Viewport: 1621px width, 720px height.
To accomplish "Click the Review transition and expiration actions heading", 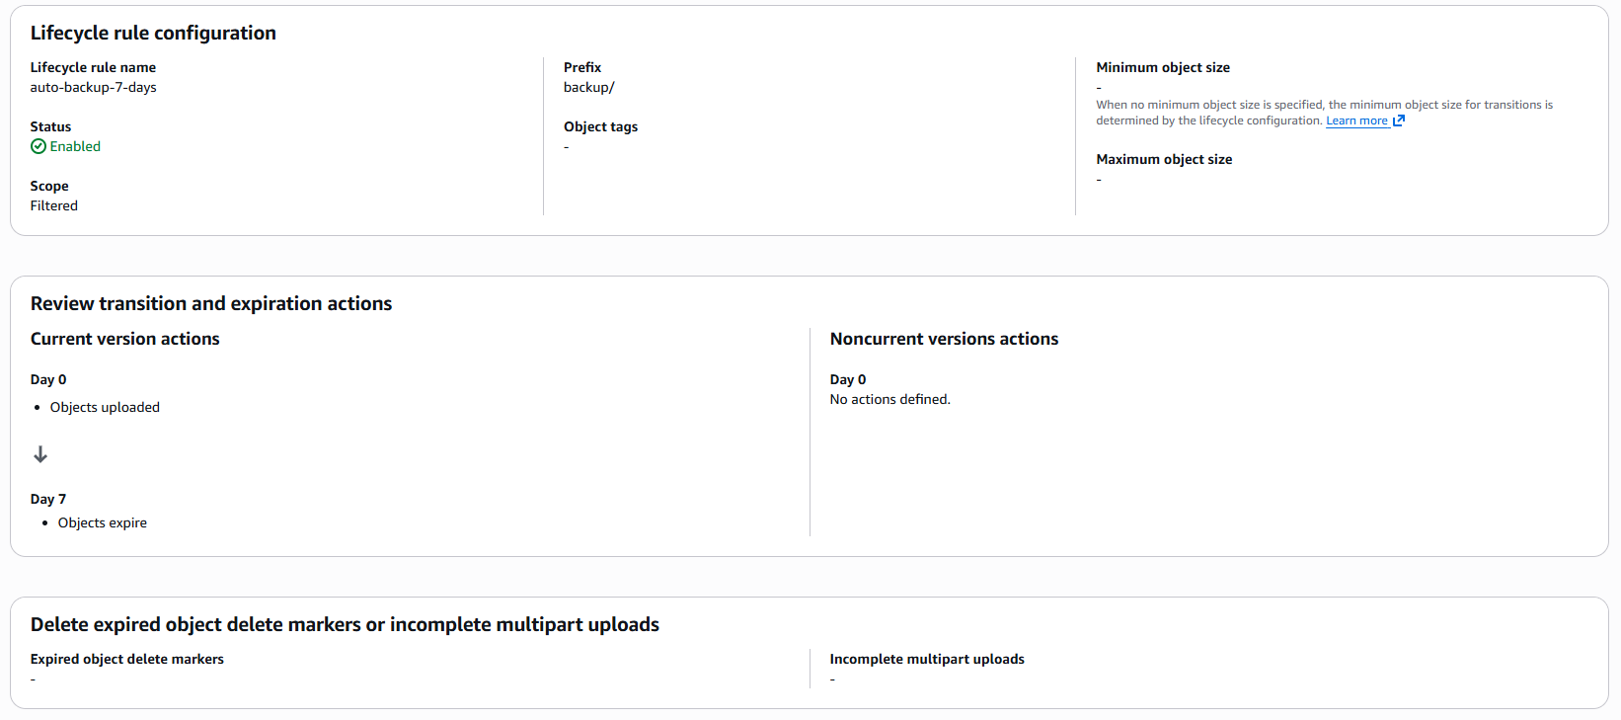I will (x=210, y=303).
